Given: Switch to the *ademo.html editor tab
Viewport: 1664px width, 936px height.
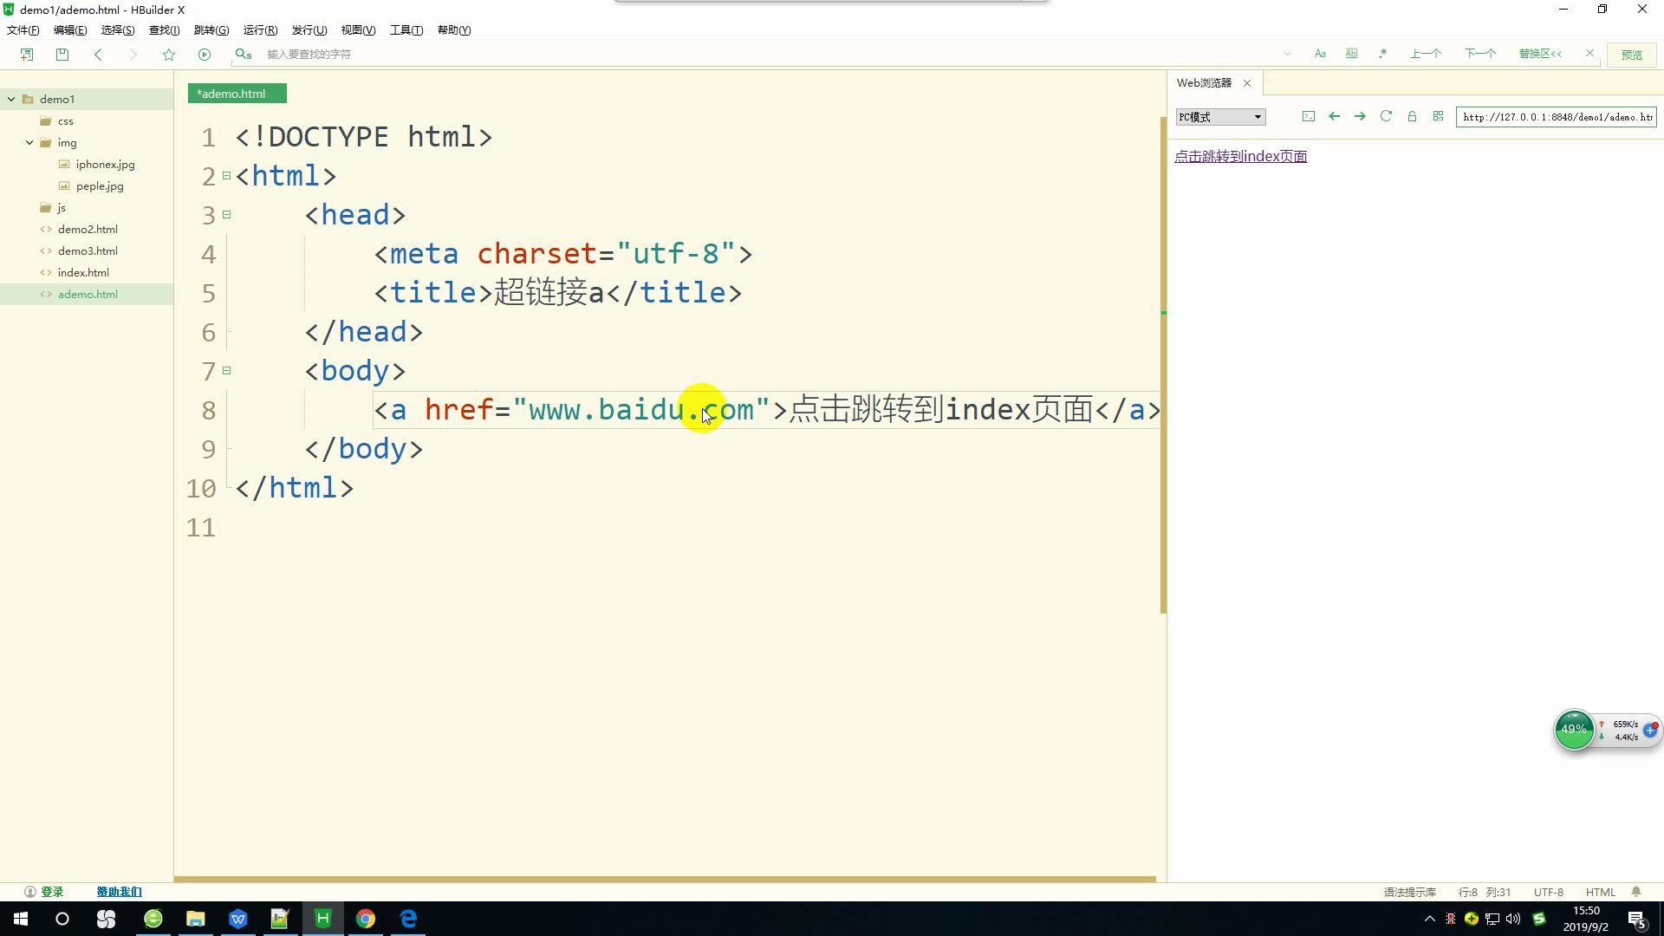Looking at the screenshot, I should pos(237,94).
